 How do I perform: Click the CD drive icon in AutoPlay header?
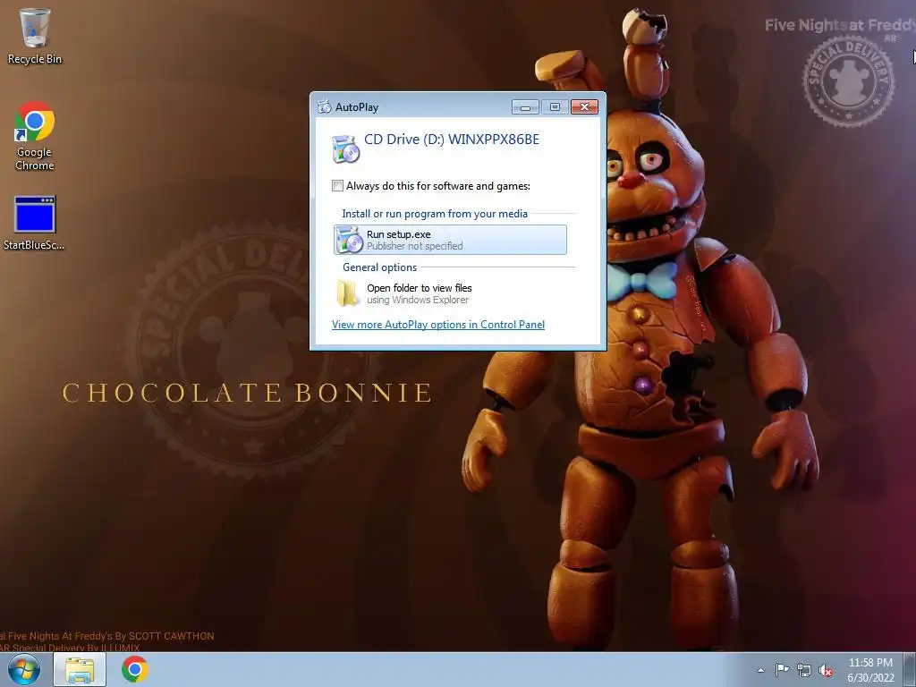(x=346, y=148)
